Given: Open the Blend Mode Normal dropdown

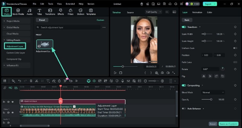Looking at the screenshot, I should [x=213, y=93].
